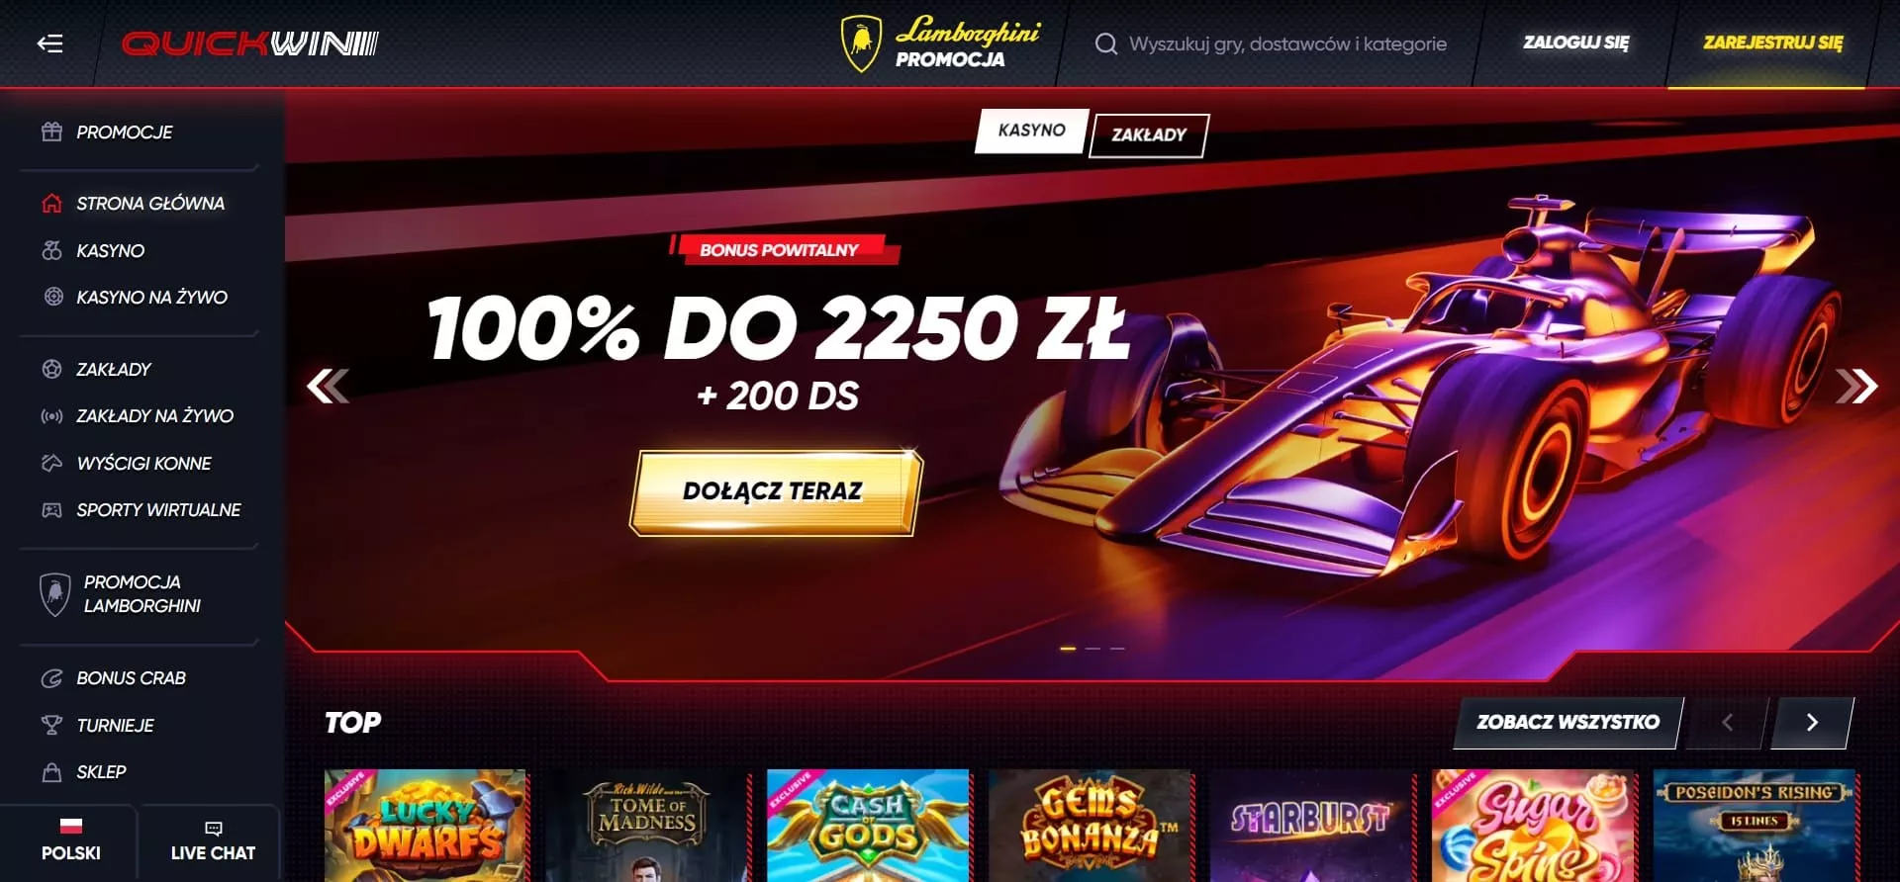Open the Live Chat icon
Viewport: 1900px width, 882px height.
click(x=213, y=829)
